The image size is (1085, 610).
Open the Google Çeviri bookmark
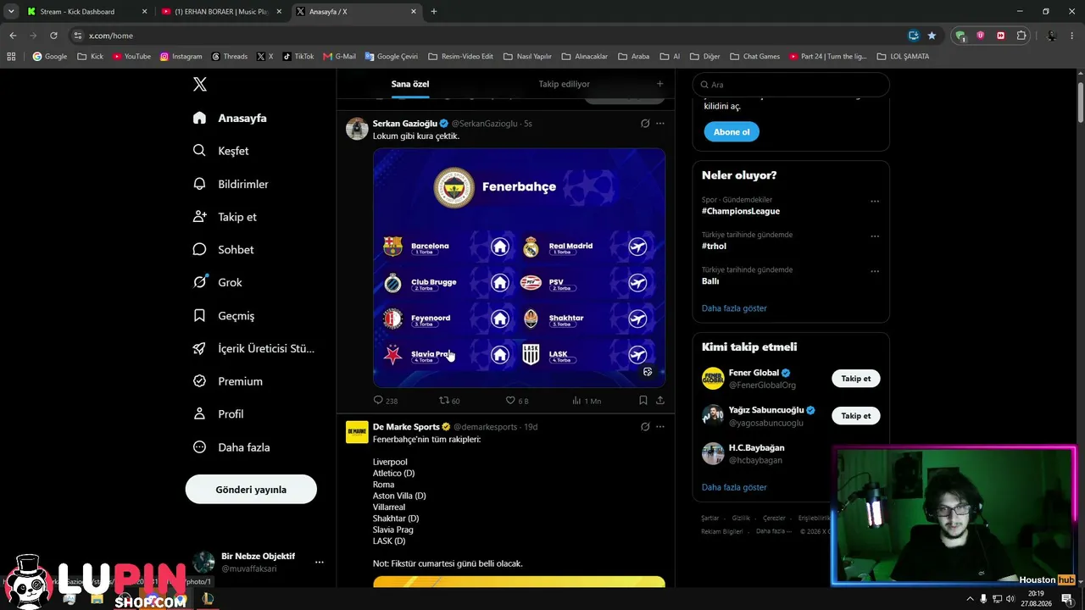392,57
